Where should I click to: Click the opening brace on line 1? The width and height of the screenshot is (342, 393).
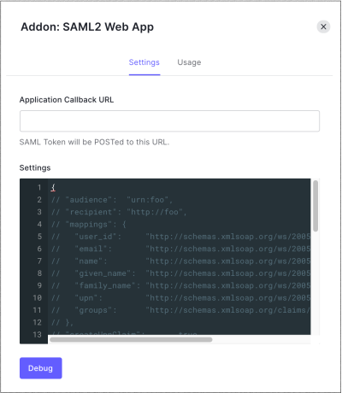pyautogui.click(x=53, y=187)
